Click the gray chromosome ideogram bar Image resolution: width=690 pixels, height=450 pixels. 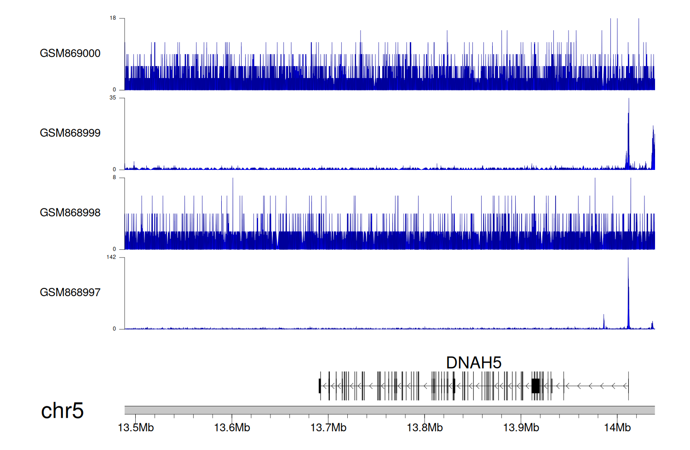pos(389,410)
